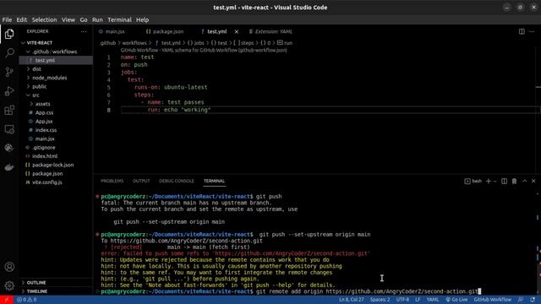
Task: Open vite.config.js in the explorer
Action: [47, 182]
